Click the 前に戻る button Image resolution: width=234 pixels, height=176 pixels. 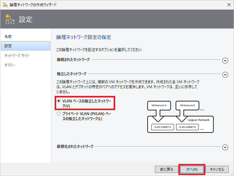pos(166,169)
